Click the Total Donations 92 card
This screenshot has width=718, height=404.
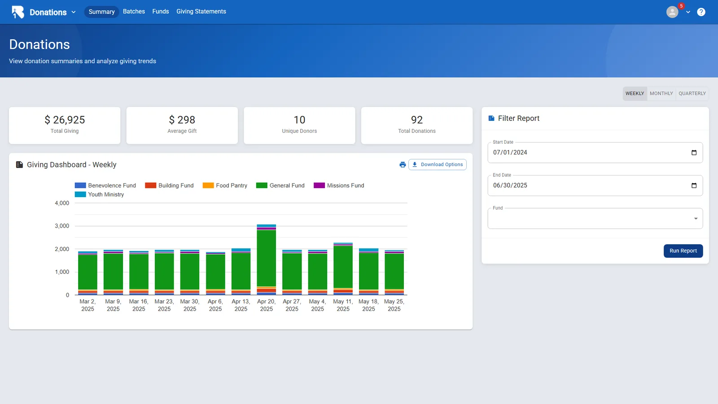(x=417, y=125)
